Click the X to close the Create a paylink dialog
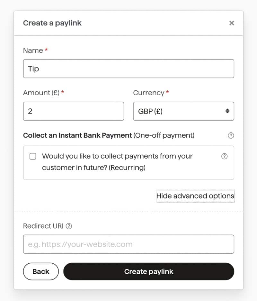 click(x=232, y=23)
